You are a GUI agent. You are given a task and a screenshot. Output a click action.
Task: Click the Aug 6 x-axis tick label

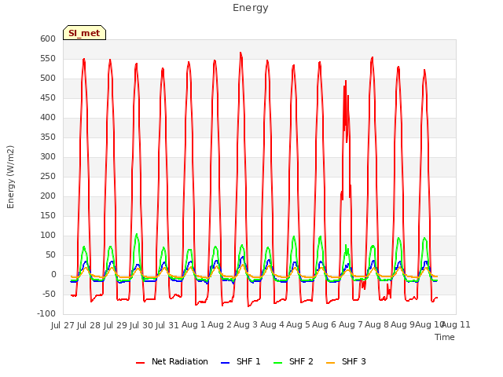tap(324, 325)
